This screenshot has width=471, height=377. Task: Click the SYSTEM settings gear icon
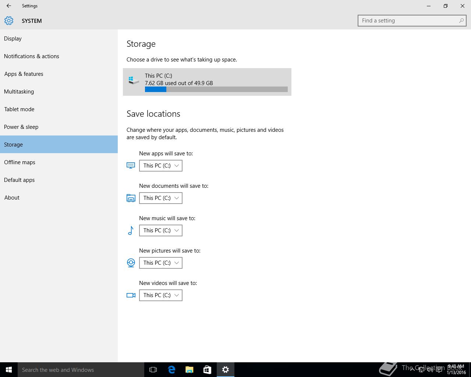[x=9, y=21]
